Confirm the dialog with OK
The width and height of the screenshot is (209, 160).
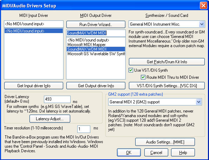(129, 152)
